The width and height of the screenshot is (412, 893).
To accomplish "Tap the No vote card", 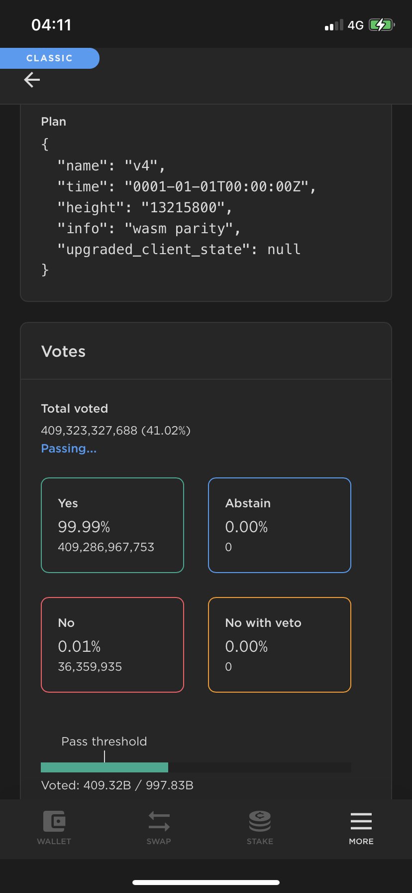I will [x=112, y=645].
